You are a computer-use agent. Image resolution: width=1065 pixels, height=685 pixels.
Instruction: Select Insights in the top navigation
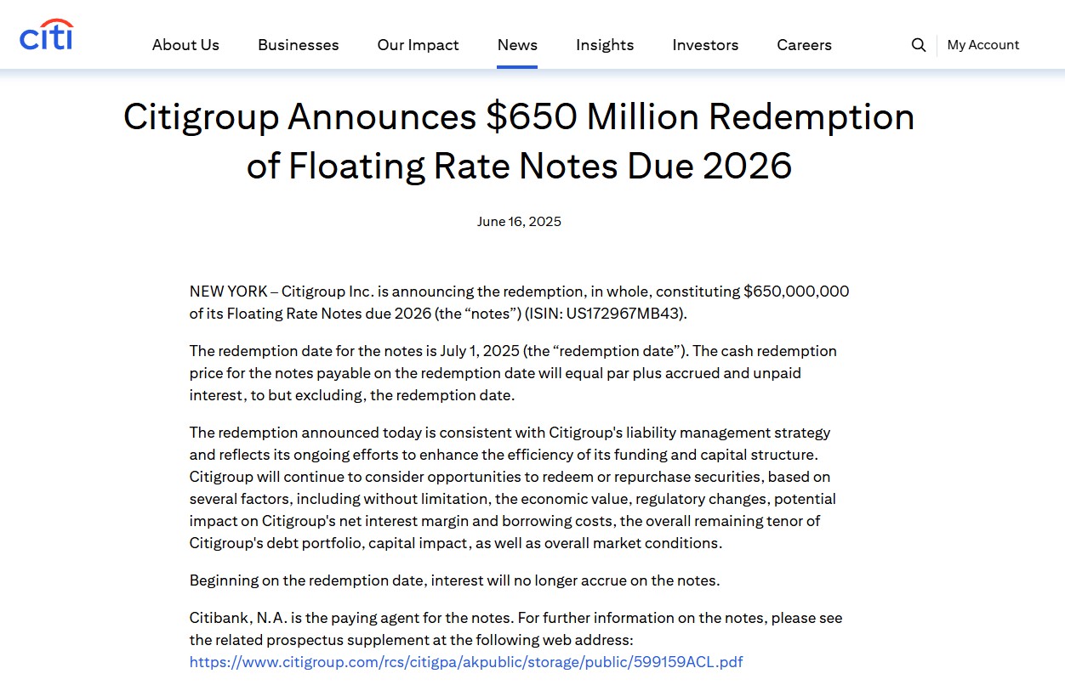[x=605, y=45]
